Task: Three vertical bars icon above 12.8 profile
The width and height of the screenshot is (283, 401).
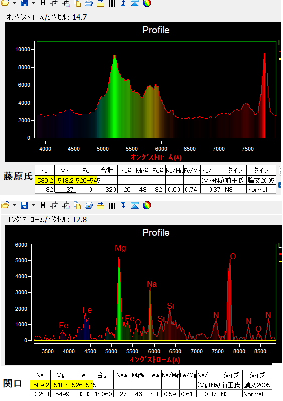Action: coord(112,206)
